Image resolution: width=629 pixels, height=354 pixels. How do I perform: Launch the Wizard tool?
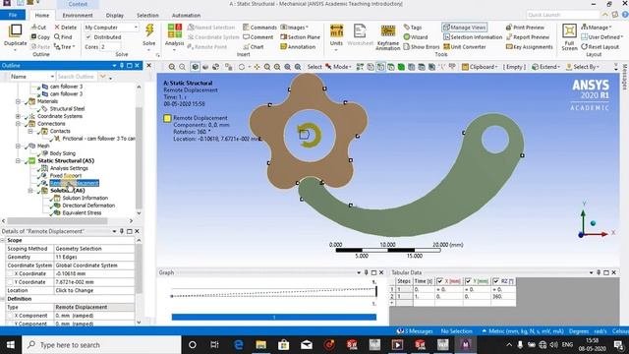[x=415, y=37]
